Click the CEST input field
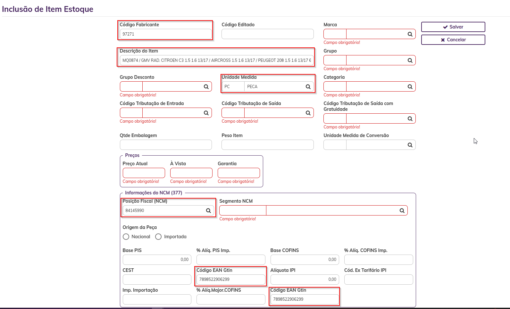Image resolution: width=510 pixels, height=309 pixels. (x=157, y=280)
